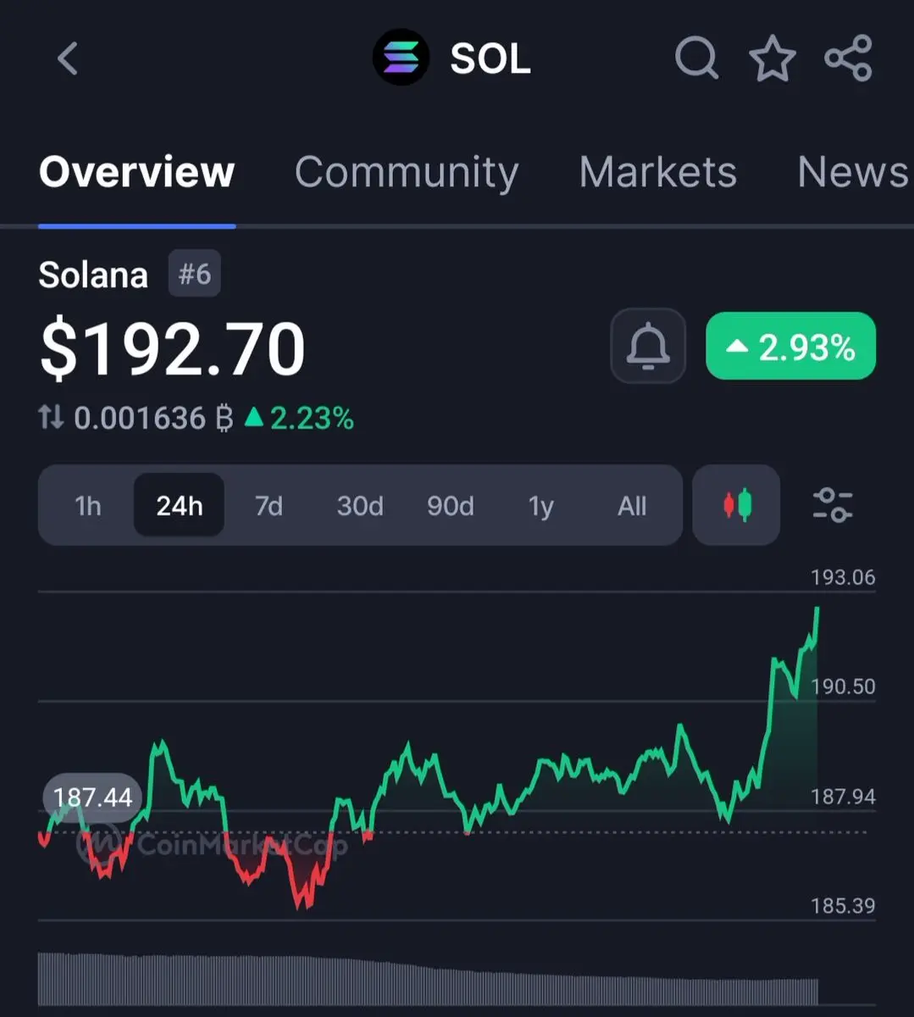Open search with the magnifier icon
This screenshot has height=1017, width=914.
(697, 58)
